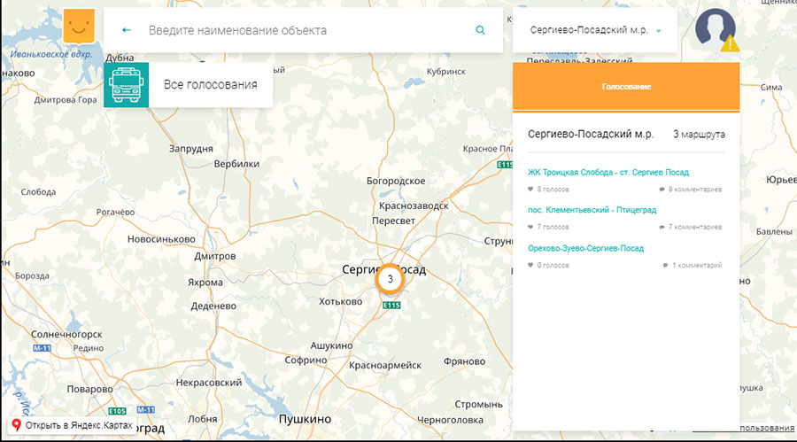Image resolution: width=797 pixels, height=442 pixels.
Task: Click the magnifier search icon
Action: point(480,30)
